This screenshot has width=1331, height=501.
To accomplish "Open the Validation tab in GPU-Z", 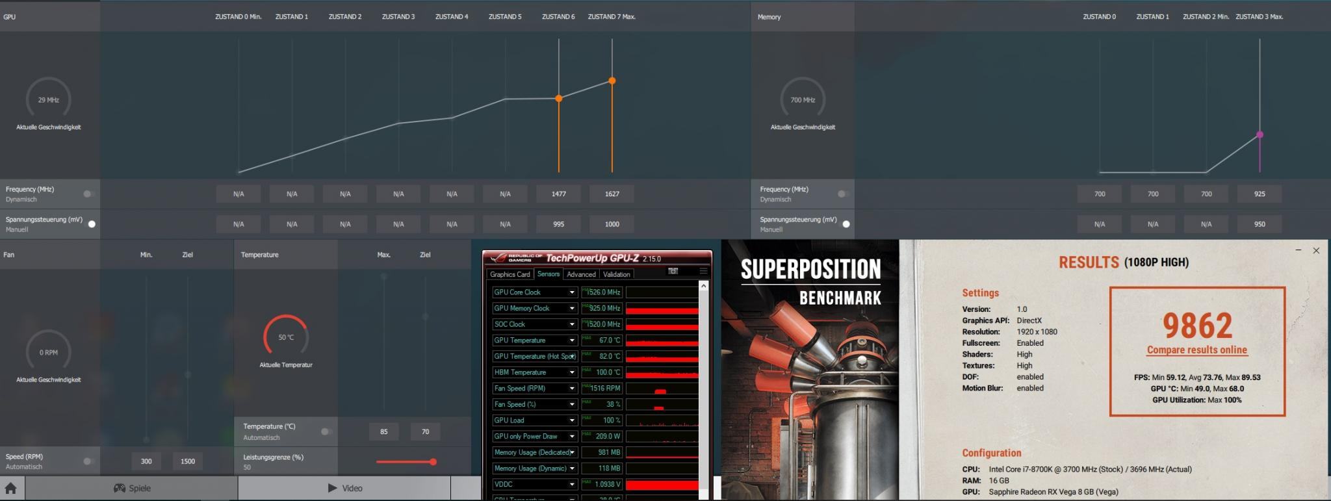I will click(616, 274).
